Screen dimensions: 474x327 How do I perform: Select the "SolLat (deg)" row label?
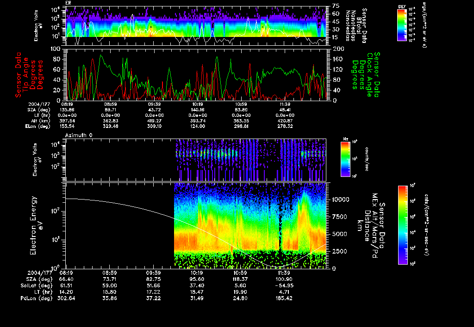point(37,285)
